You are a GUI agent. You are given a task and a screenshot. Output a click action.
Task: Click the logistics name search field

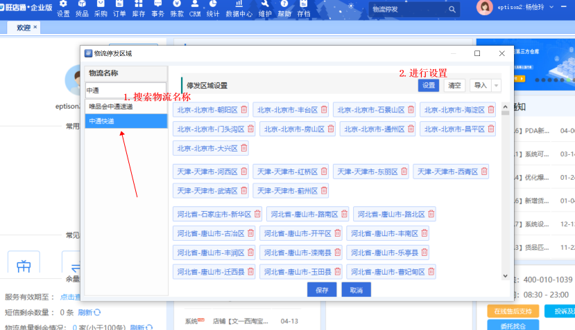[126, 91]
